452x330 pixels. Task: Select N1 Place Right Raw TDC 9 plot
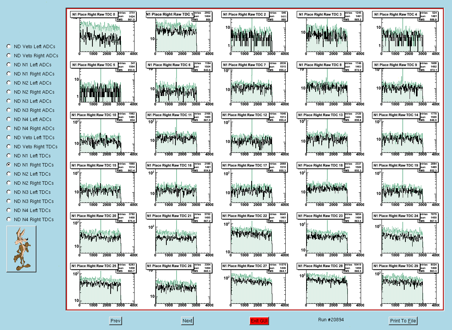(406, 84)
